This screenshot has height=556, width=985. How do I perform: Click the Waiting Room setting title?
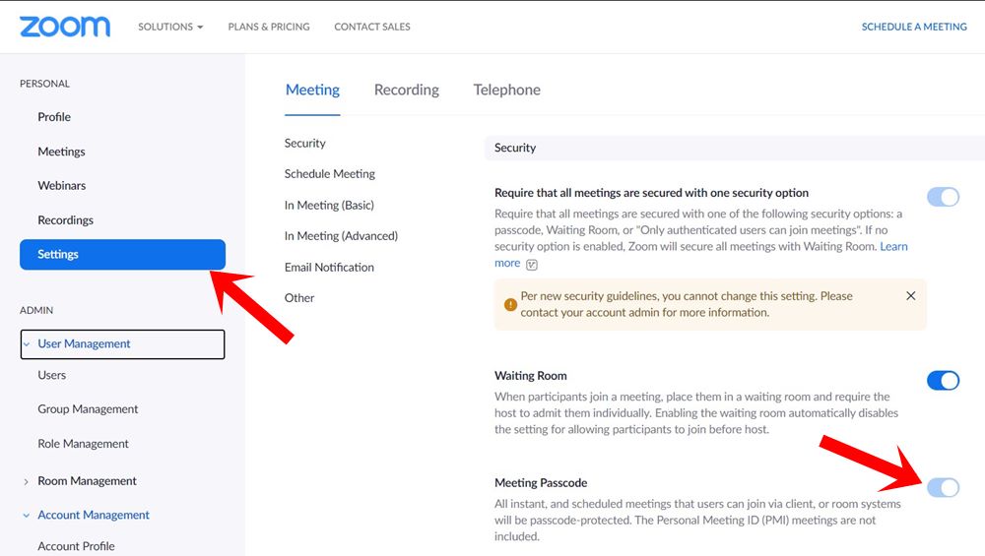pyautogui.click(x=530, y=375)
